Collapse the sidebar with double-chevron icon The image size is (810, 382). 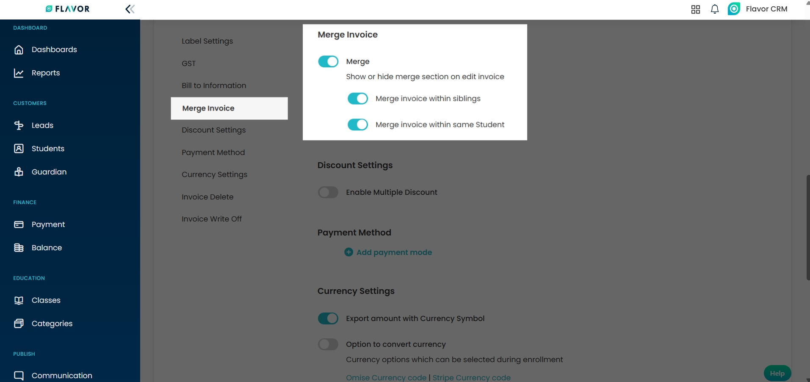(130, 9)
